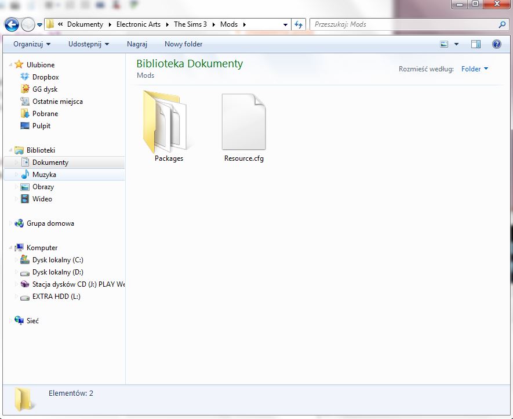
Task: Collapse the Biblioteki tree node
Action: point(10,150)
